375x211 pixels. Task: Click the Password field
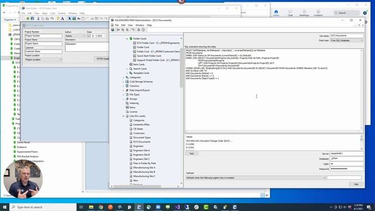pyautogui.click(x=346, y=169)
